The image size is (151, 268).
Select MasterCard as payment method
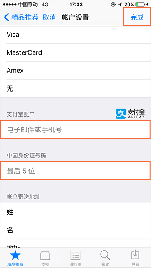75,52
